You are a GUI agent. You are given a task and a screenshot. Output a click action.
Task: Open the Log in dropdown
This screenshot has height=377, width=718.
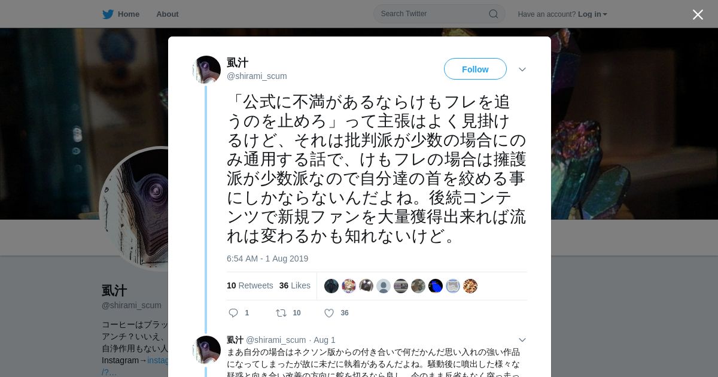coord(592,14)
